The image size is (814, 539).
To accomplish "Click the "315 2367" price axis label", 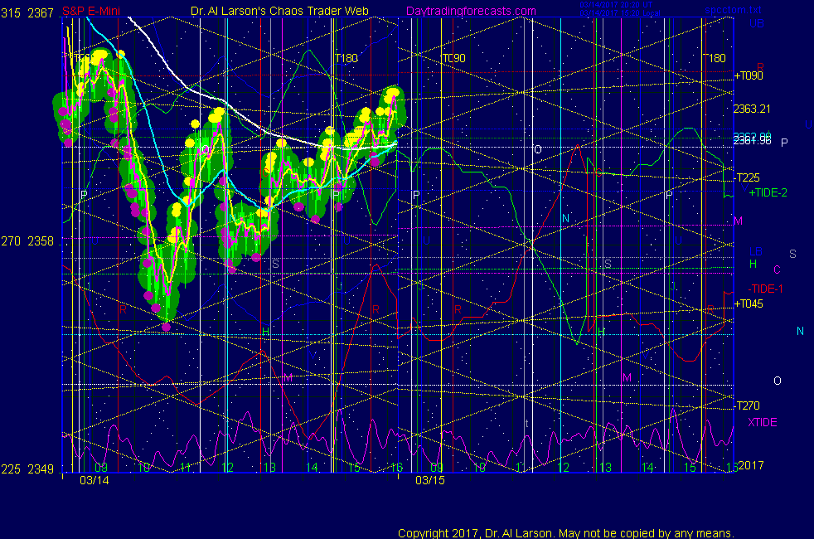I will pyautogui.click(x=27, y=13).
